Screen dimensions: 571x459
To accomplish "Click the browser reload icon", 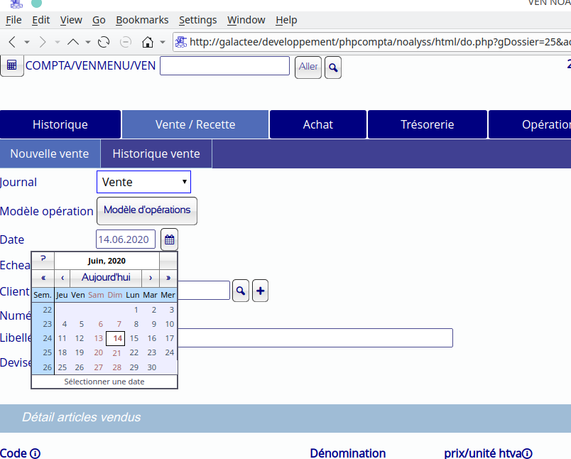I will pos(103,41).
